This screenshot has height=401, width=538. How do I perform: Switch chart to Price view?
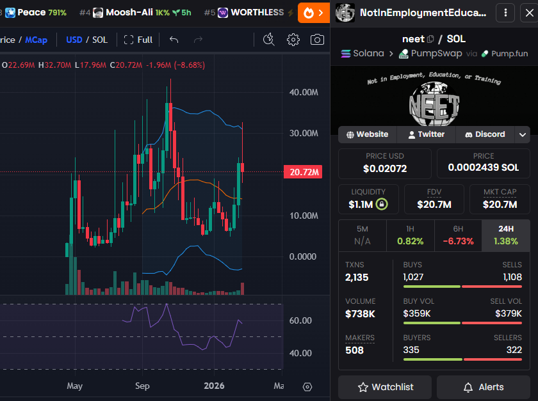[x=8, y=40]
